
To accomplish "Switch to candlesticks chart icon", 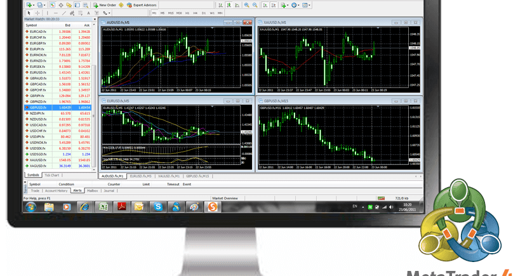I will click(229, 5).
